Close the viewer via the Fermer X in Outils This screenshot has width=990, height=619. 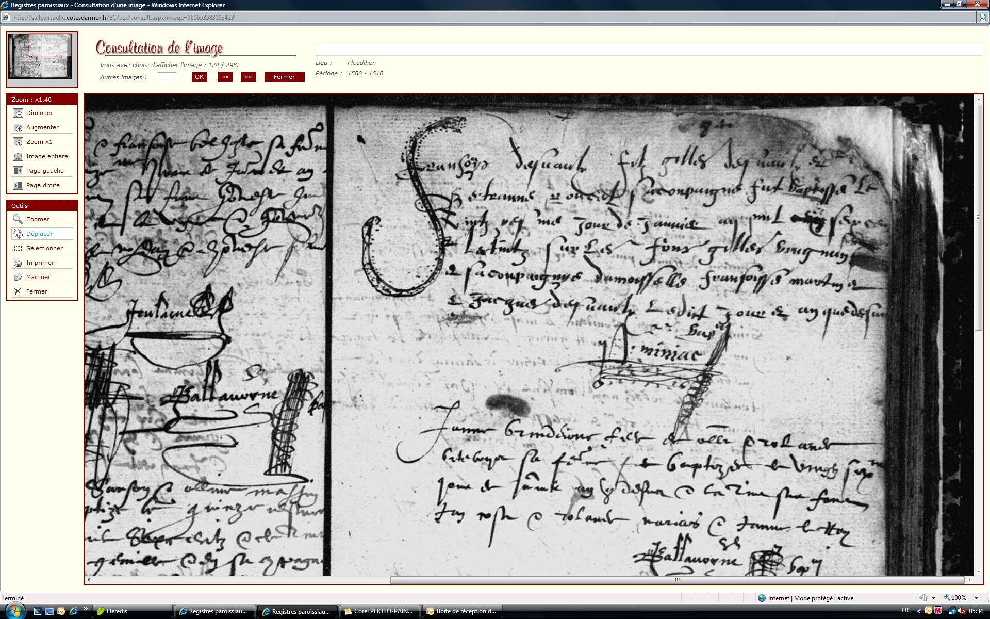click(18, 292)
